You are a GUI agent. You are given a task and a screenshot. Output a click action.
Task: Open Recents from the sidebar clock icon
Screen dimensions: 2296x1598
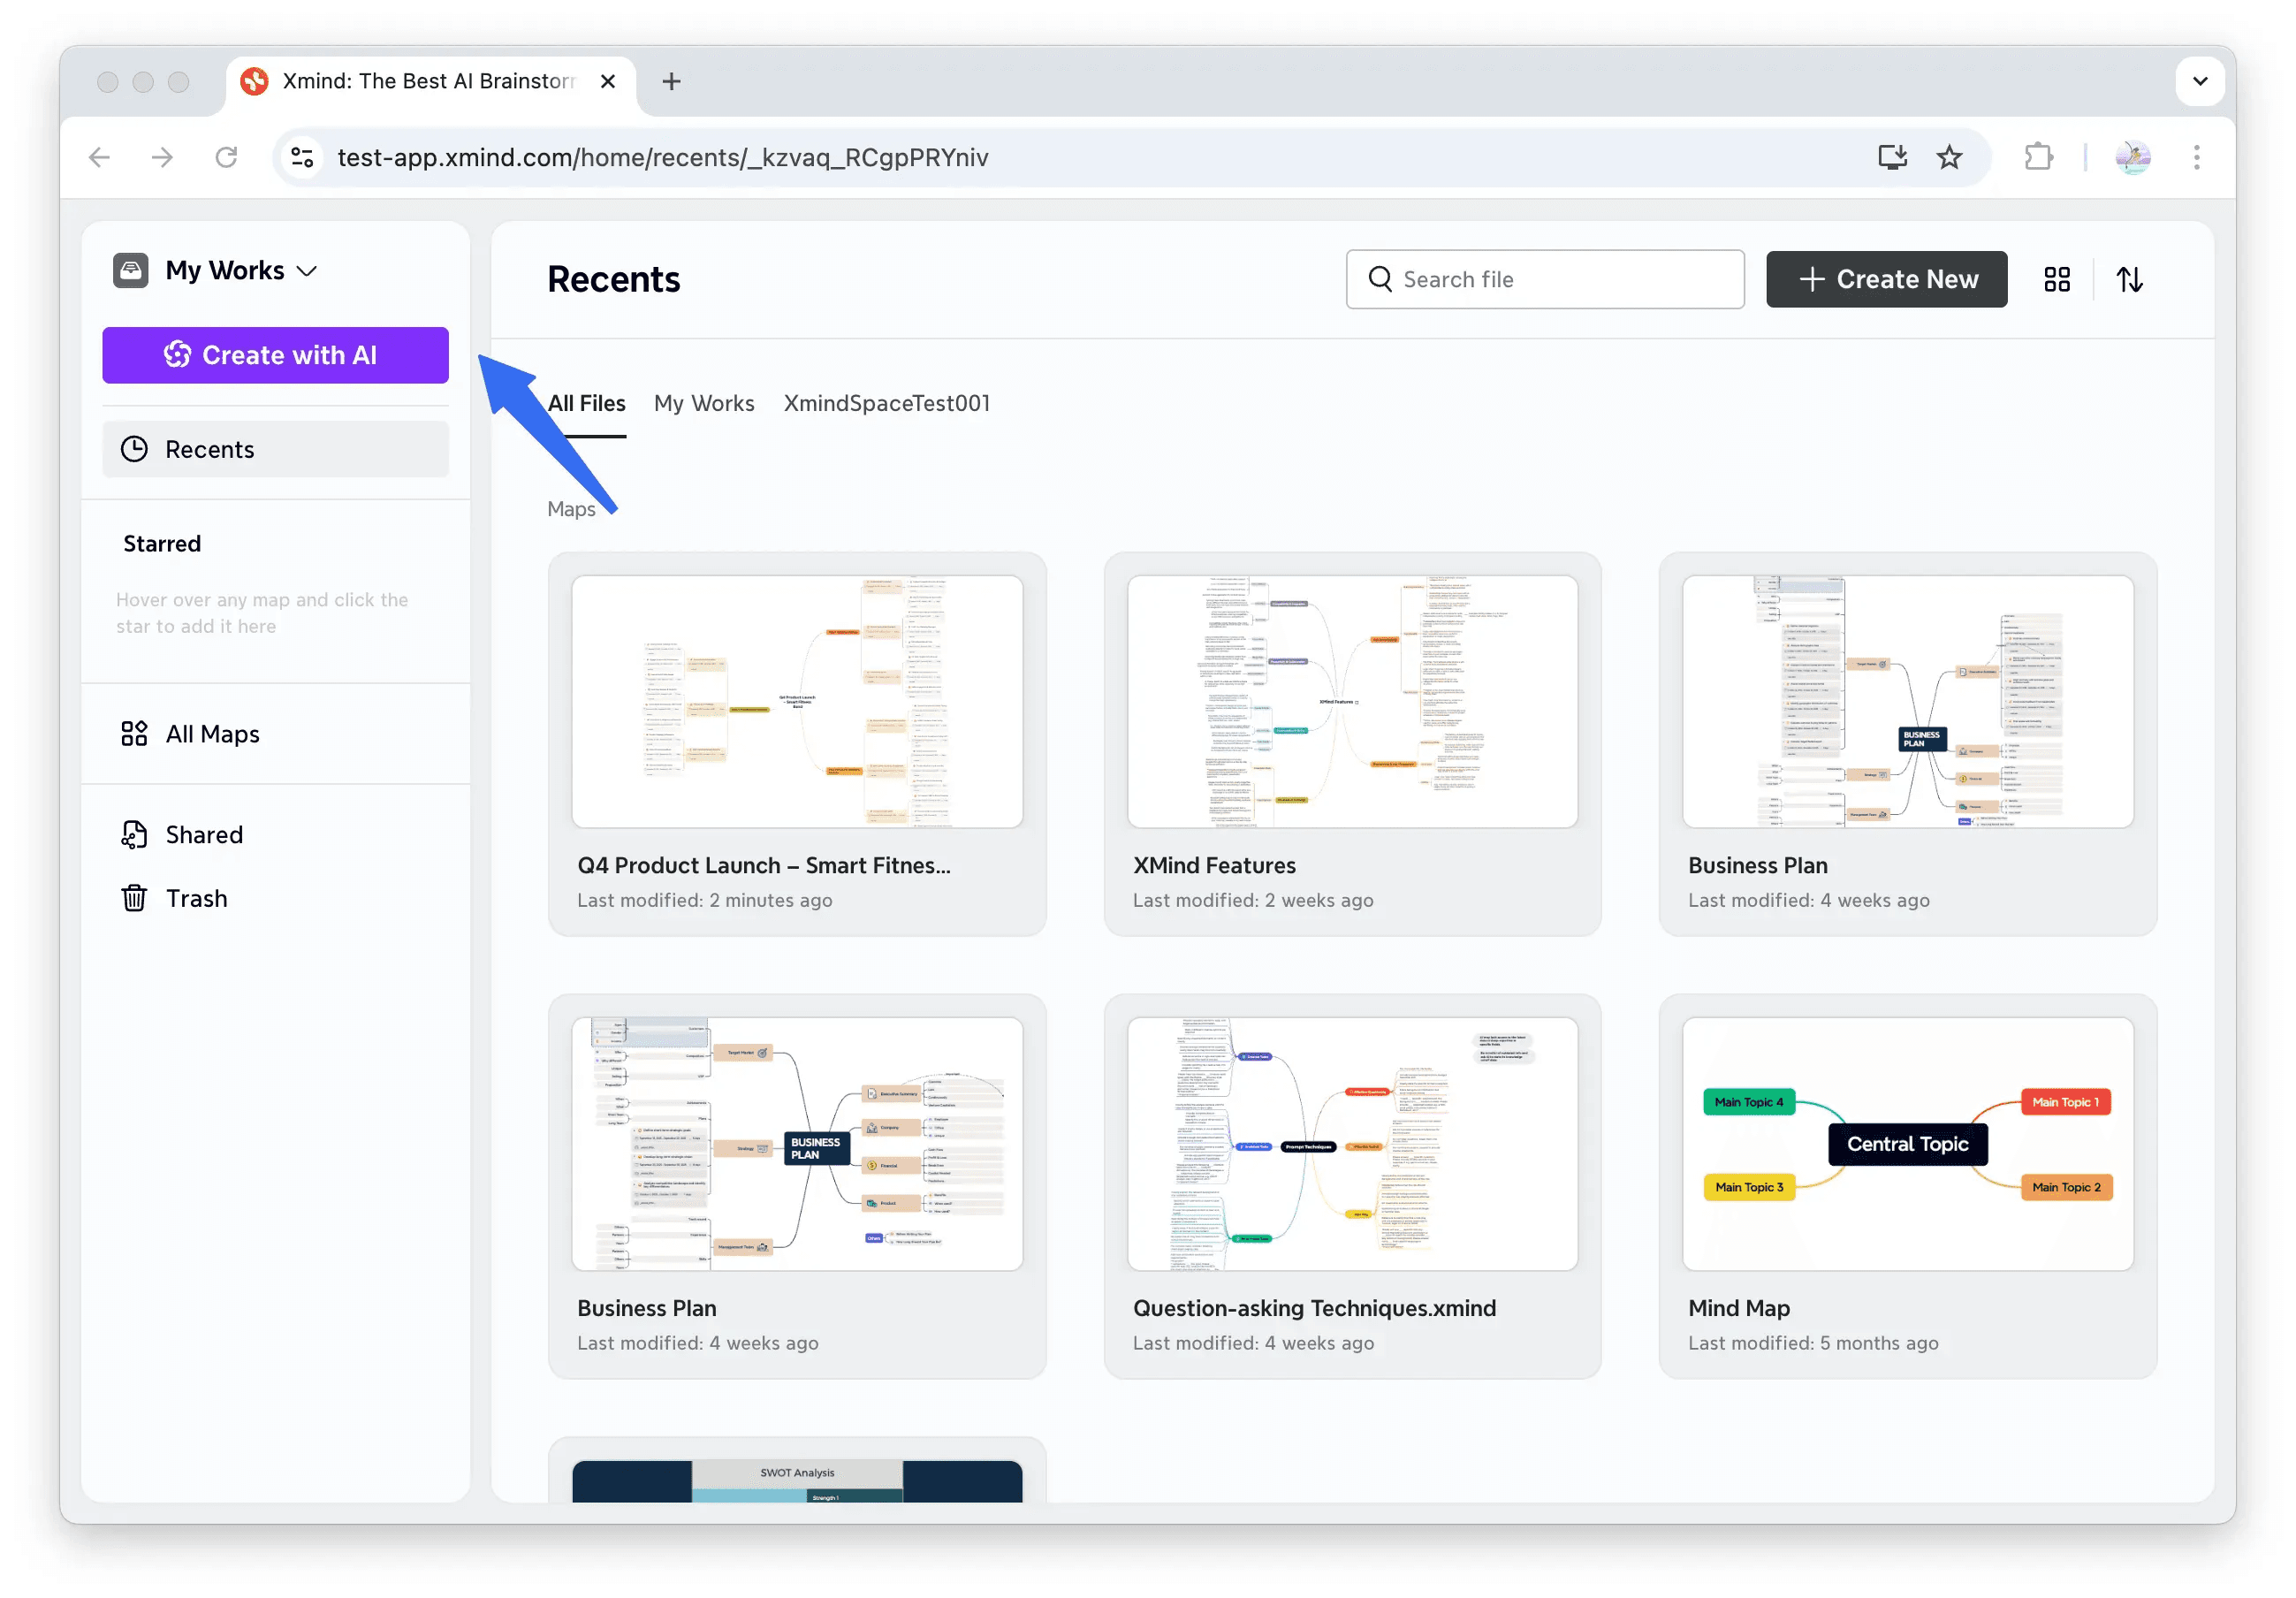coord(136,449)
